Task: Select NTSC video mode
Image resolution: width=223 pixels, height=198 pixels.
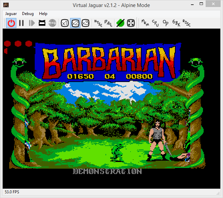Action: pos(98,23)
